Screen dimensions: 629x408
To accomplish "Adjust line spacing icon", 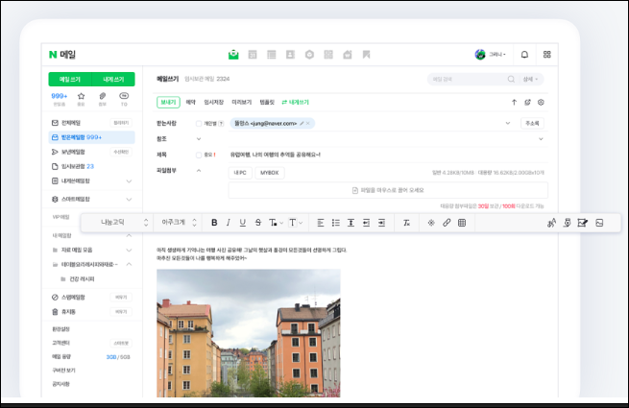I will point(351,223).
